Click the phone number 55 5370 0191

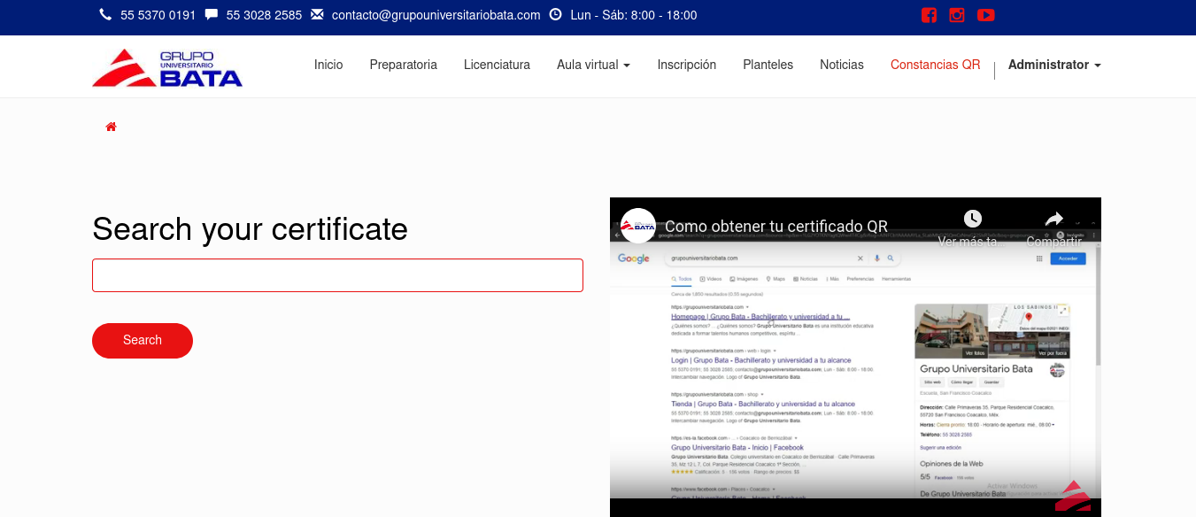[x=158, y=15]
